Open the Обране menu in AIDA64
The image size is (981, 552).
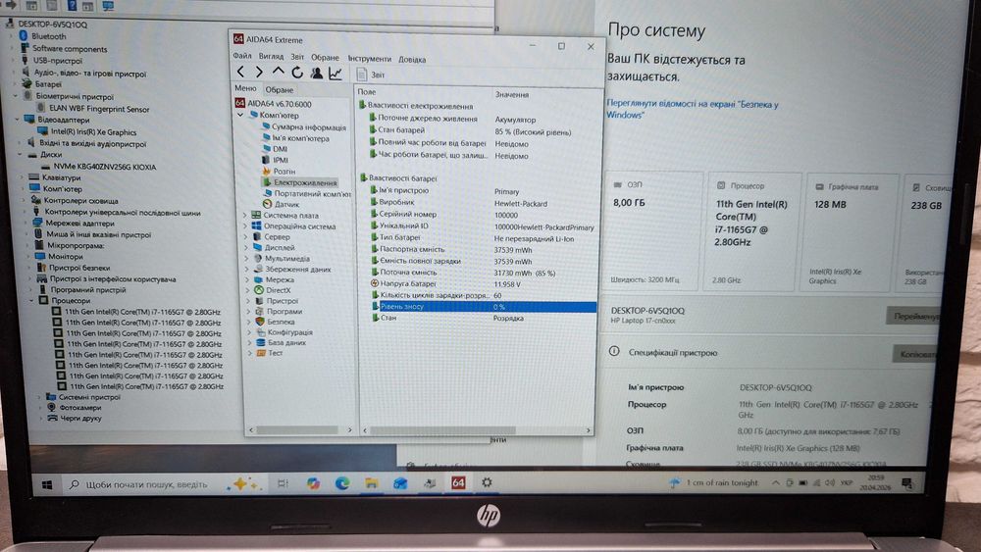(x=325, y=58)
